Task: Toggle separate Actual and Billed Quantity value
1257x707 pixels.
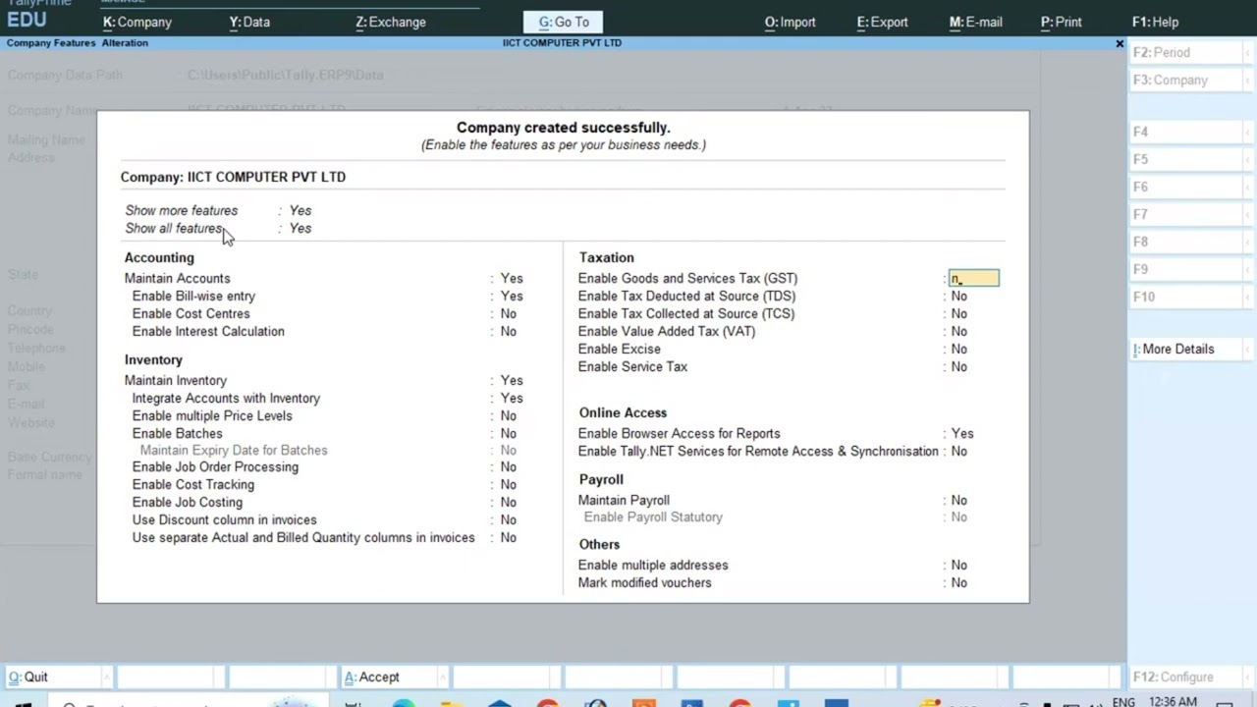Action: click(x=508, y=538)
